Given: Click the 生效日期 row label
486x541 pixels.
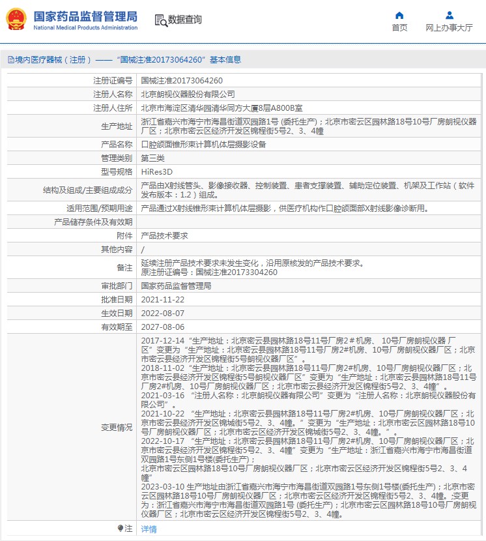Looking at the screenshot, I should (x=117, y=314).
